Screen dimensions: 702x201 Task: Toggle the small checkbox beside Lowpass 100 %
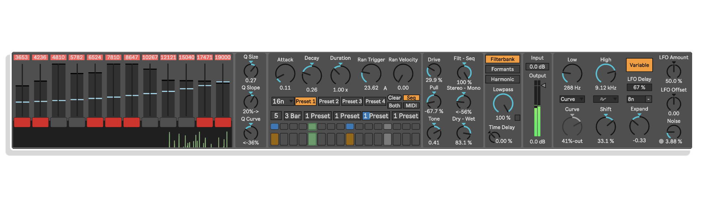[x=517, y=117]
